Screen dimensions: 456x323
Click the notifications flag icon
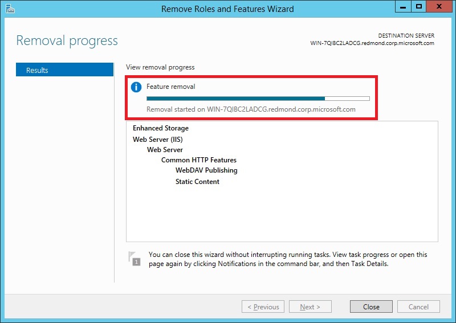point(135,259)
